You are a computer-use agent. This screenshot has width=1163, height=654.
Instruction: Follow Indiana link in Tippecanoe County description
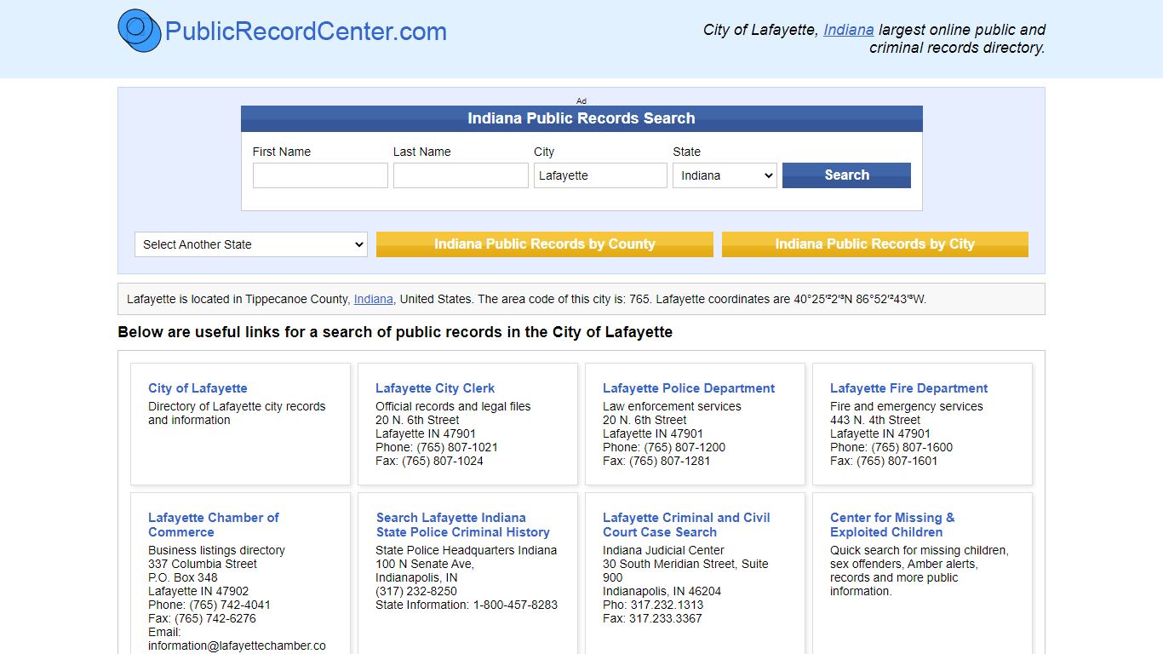pos(374,299)
